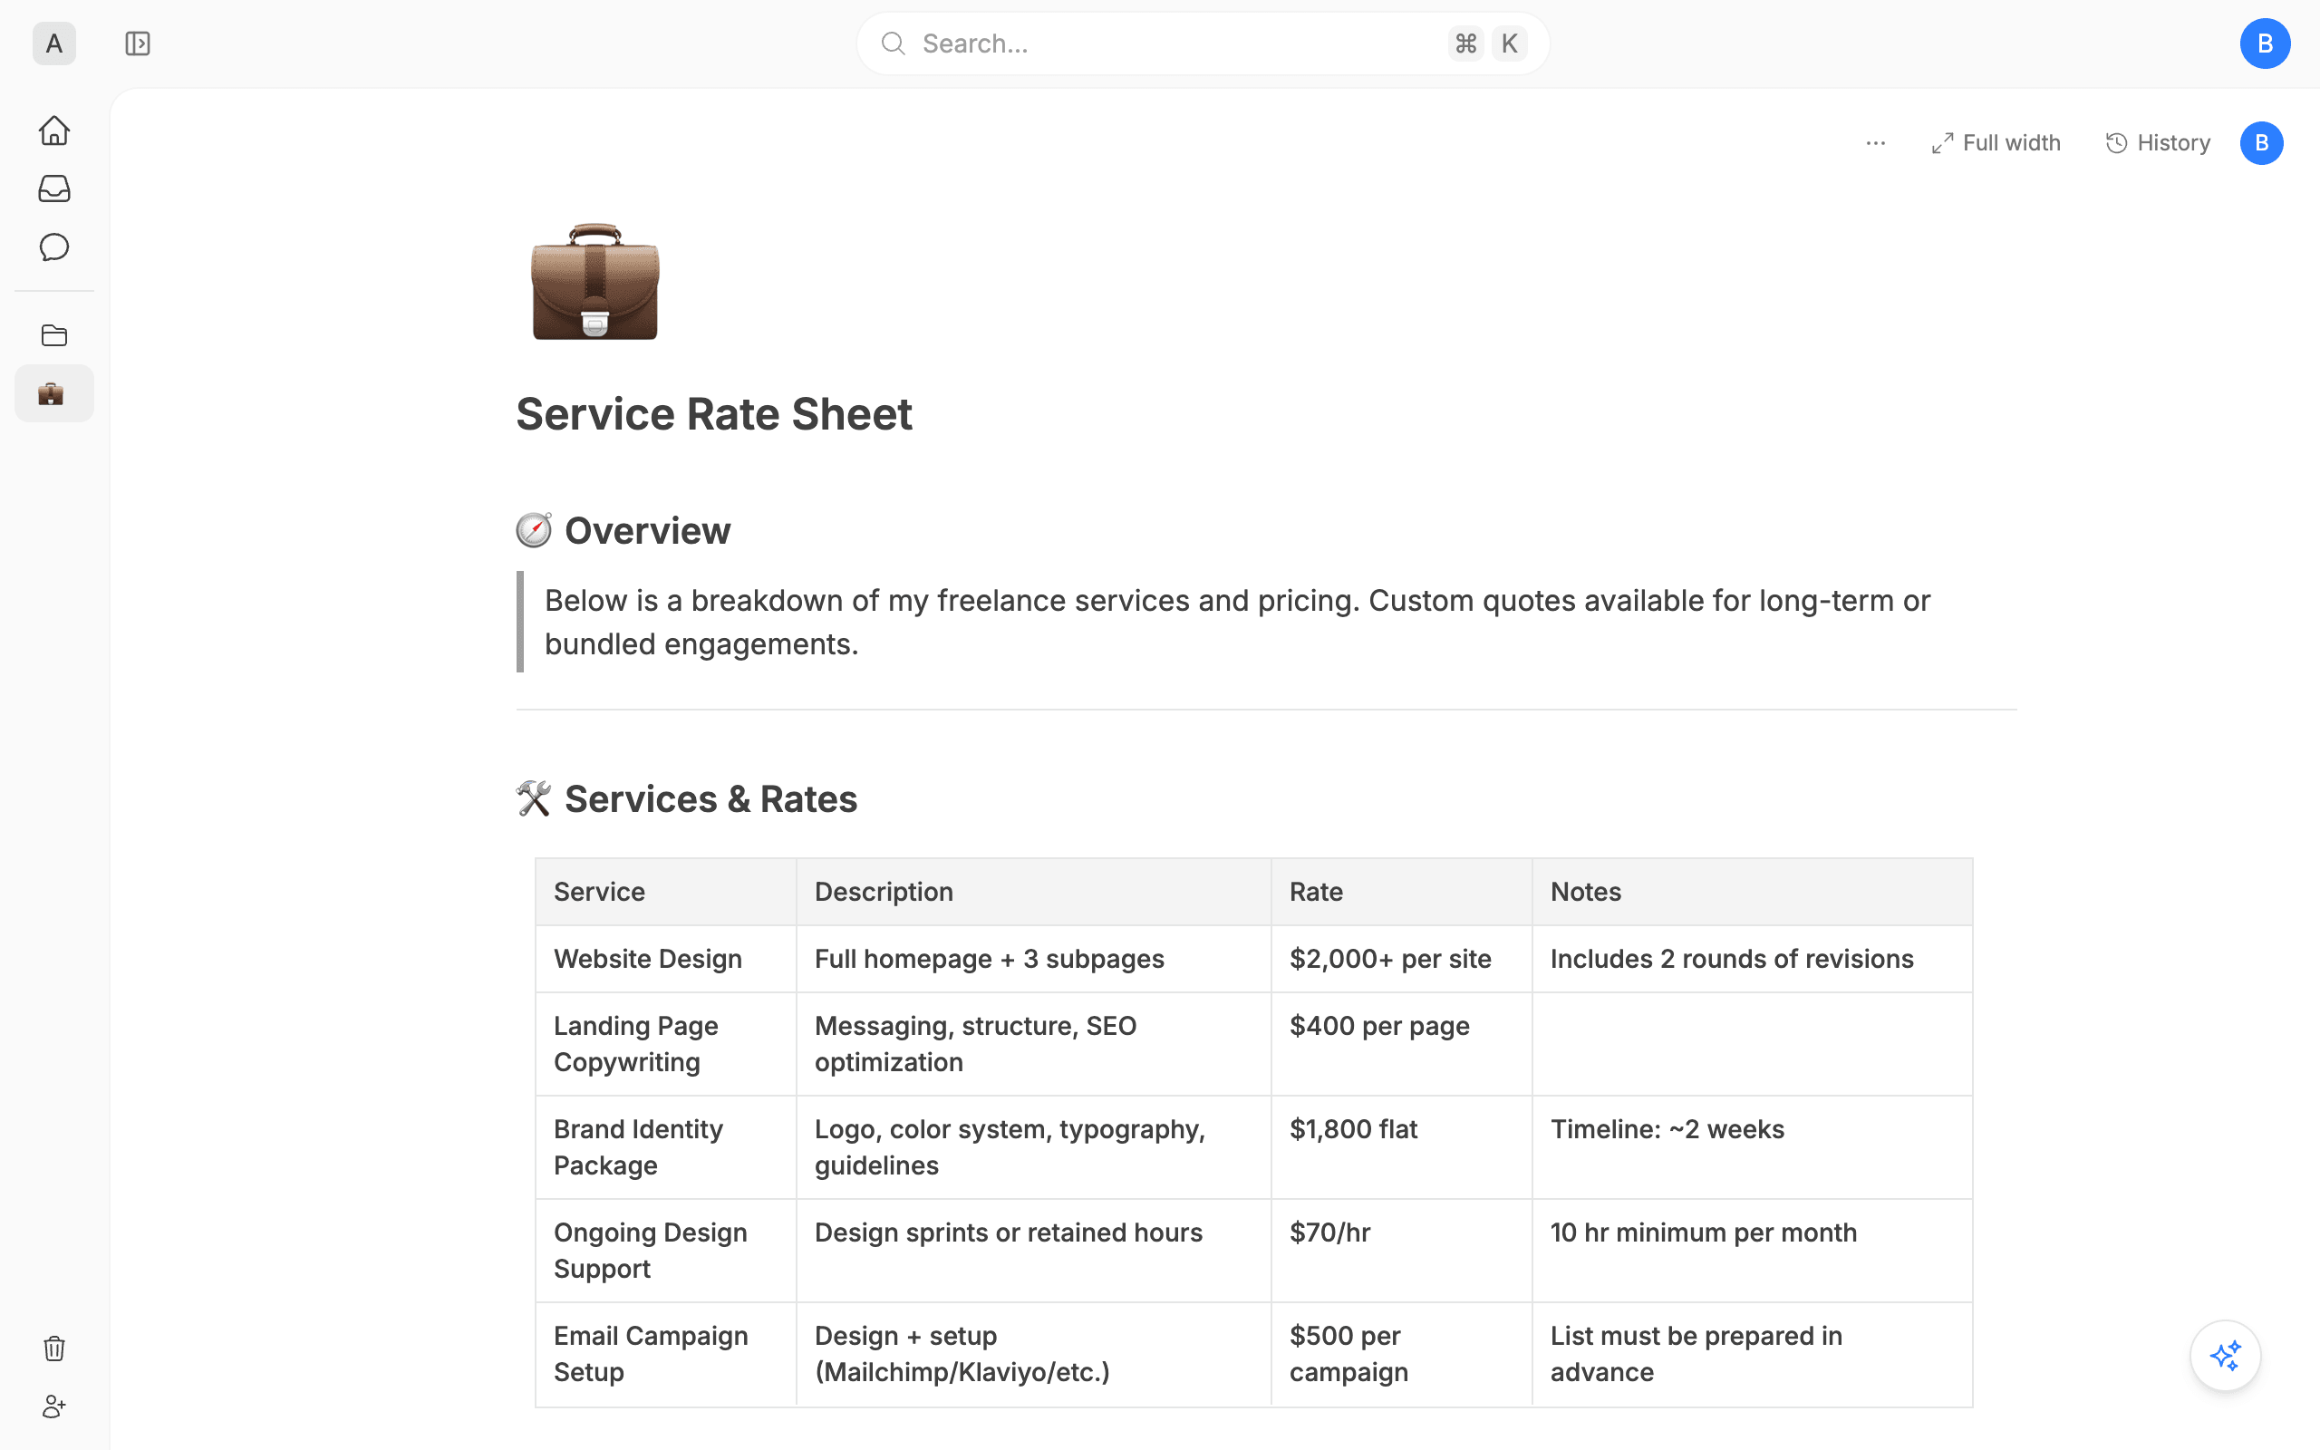
Task: Select the briefcase page in the sidebar
Action: tap(53, 393)
